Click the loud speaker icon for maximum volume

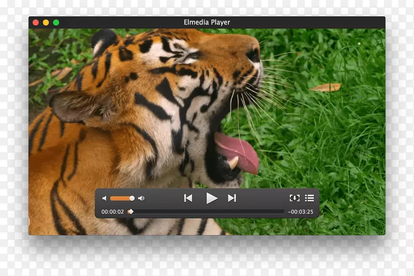pyautogui.click(x=141, y=198)
